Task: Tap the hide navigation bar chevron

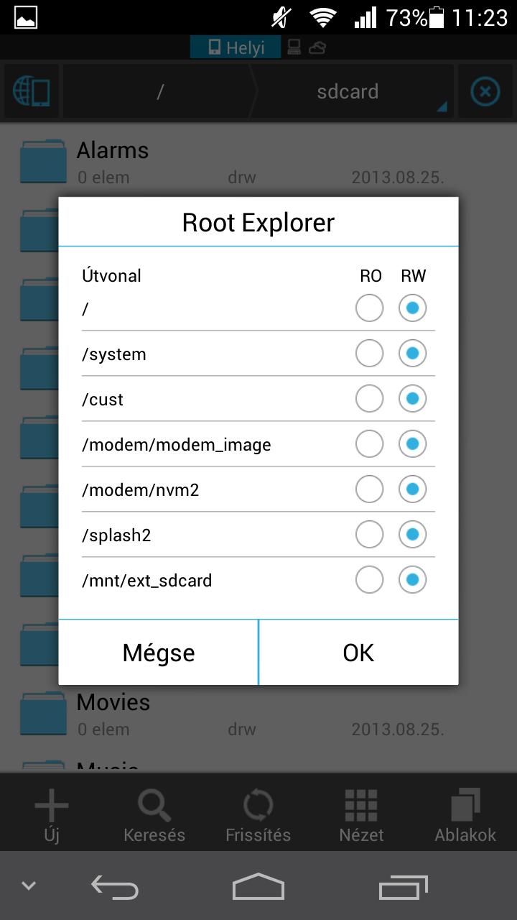Action: pos(29,885)
